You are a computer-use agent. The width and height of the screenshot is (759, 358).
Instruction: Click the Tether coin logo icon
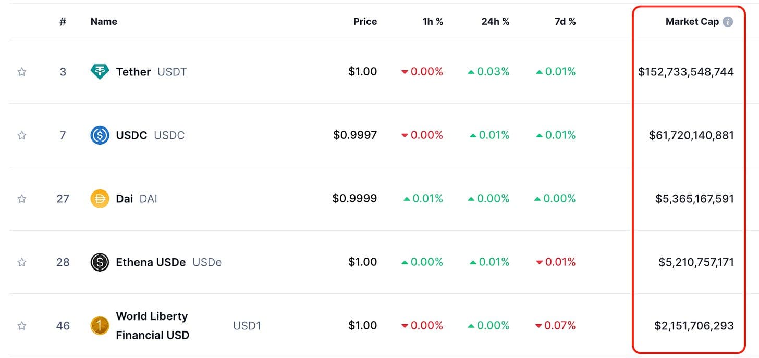coord(100,72)
